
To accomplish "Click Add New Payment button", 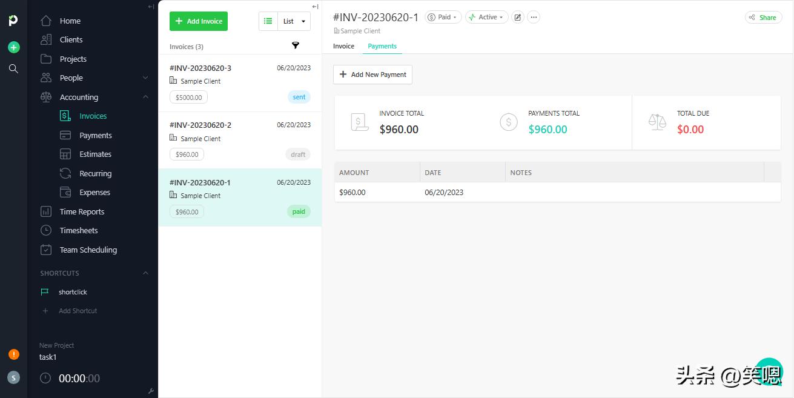I will point(372,75).
